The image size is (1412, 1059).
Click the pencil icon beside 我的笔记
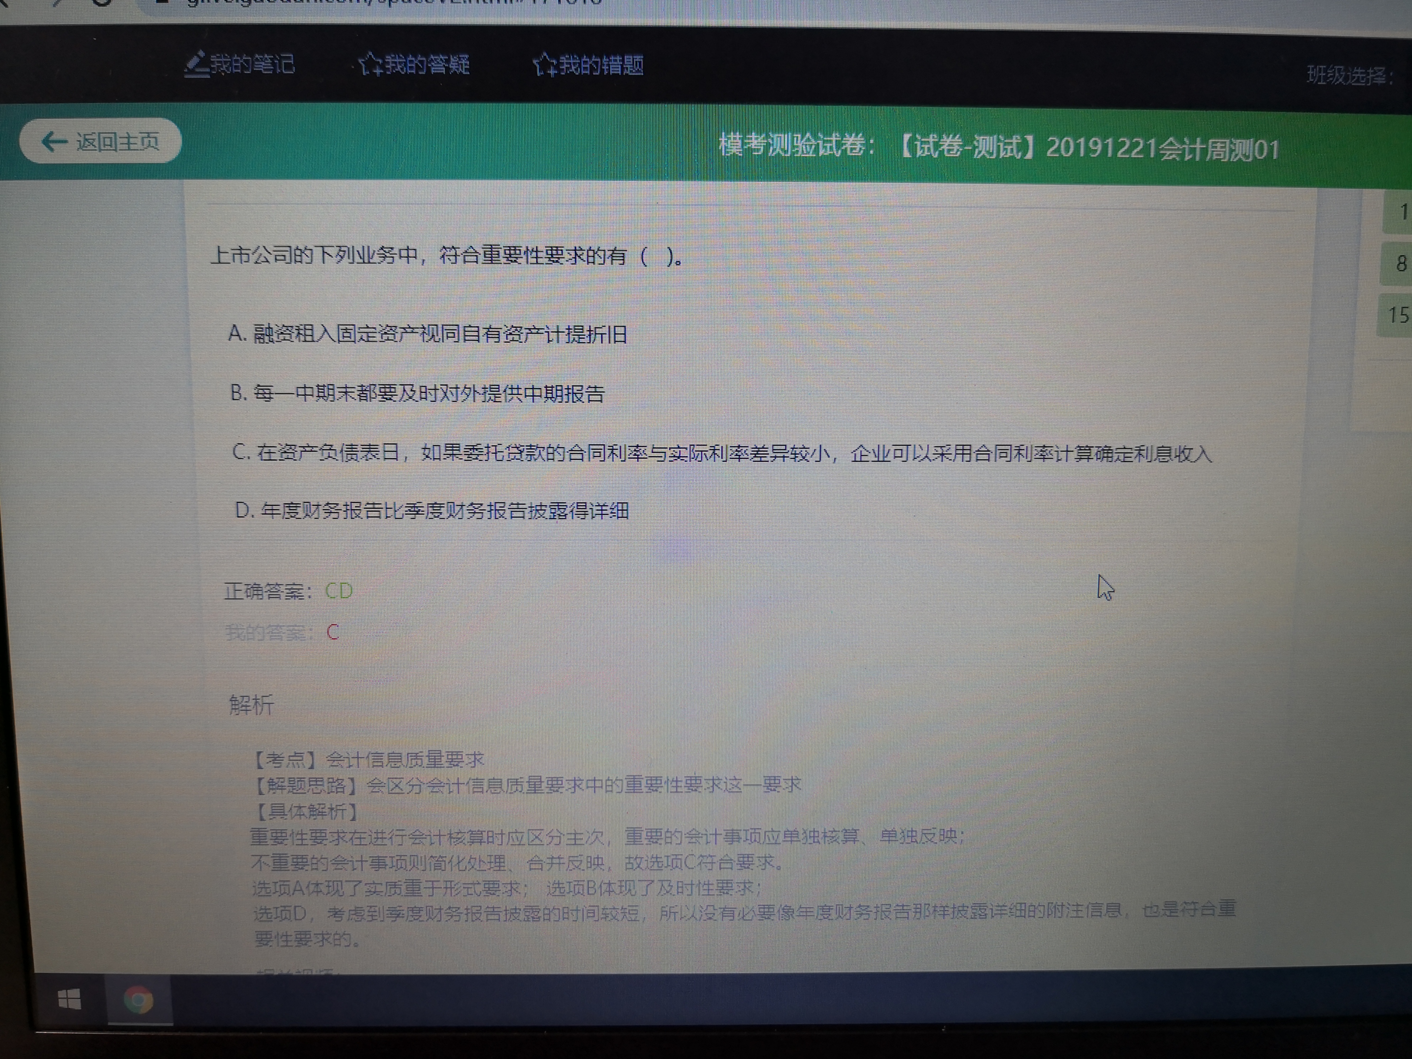pyautogui.click(x=196, y=64)
